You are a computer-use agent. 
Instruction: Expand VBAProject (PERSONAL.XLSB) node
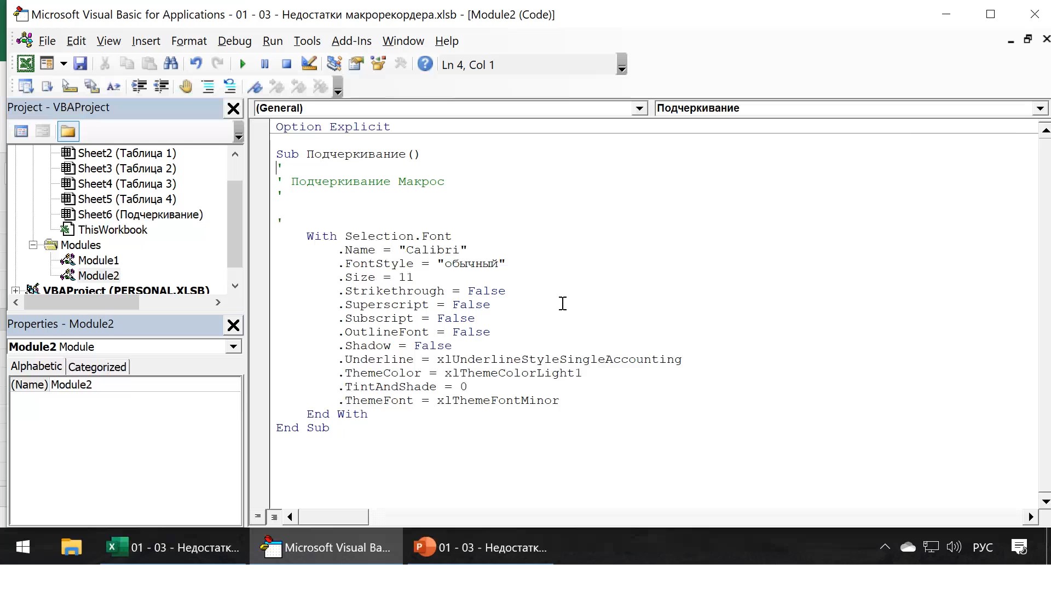16,291
